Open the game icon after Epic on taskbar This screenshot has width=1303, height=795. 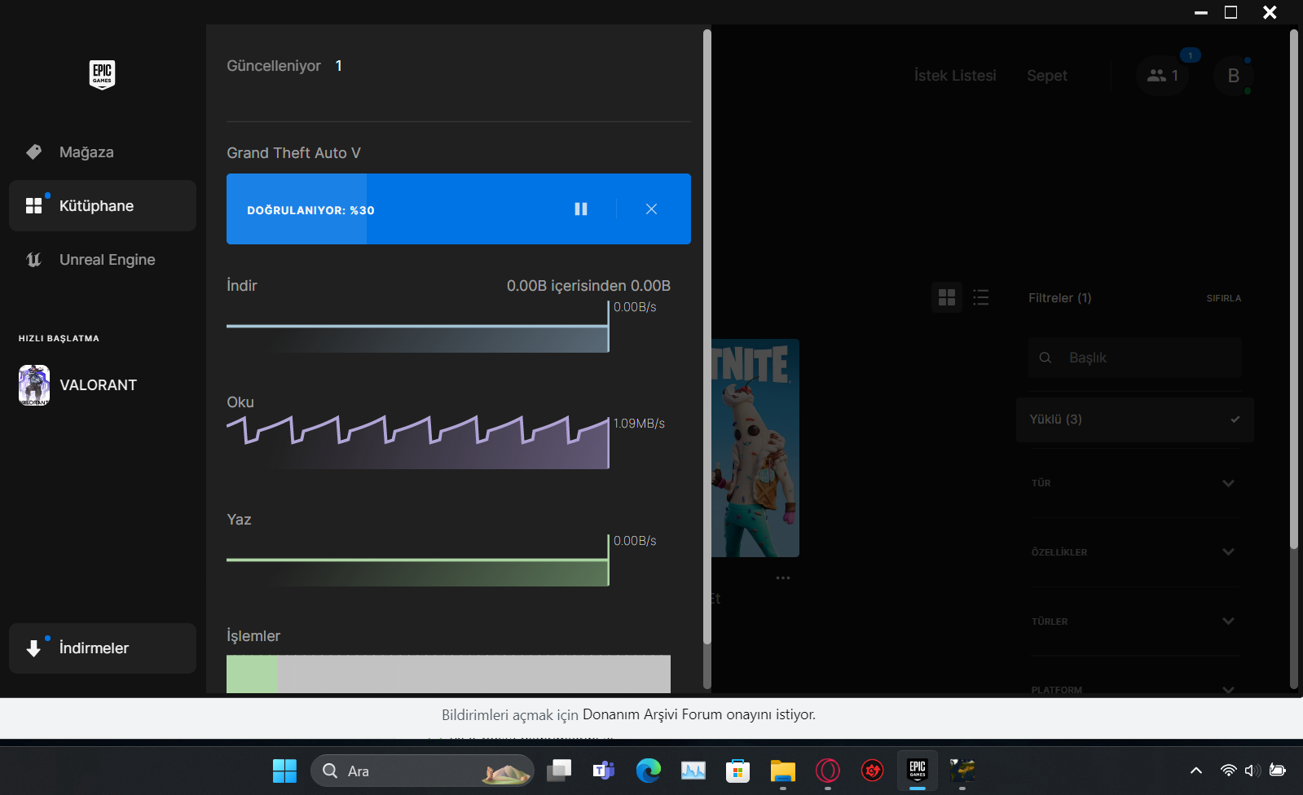click(962, 771)
